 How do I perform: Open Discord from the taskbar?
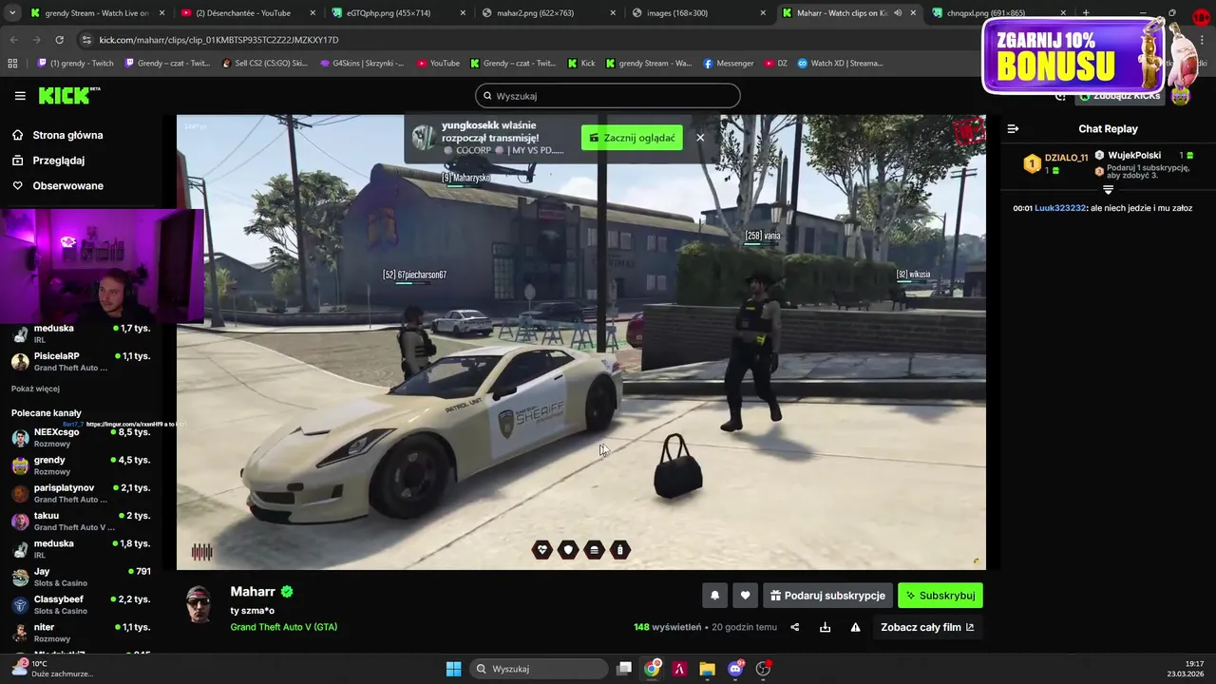click(735, 669)
